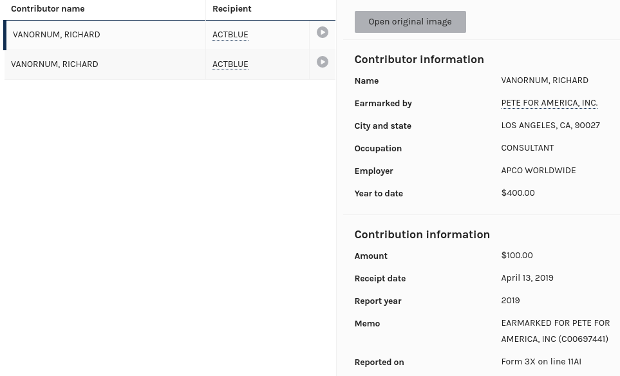Viewport: 620px width, 376px height.
Task: Click the Employer label
Action: point(373,171)
